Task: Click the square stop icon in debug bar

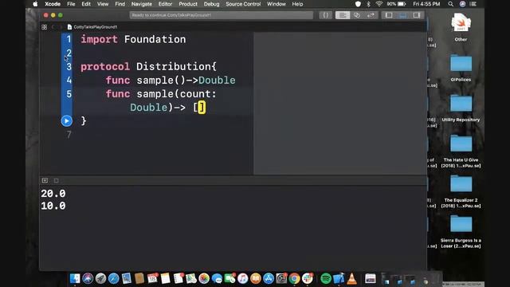Action: (x=57, y=180)
